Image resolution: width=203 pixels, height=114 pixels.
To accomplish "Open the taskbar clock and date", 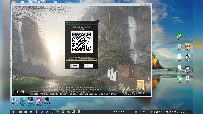I will pyautogui.click(x=183, y=112).
